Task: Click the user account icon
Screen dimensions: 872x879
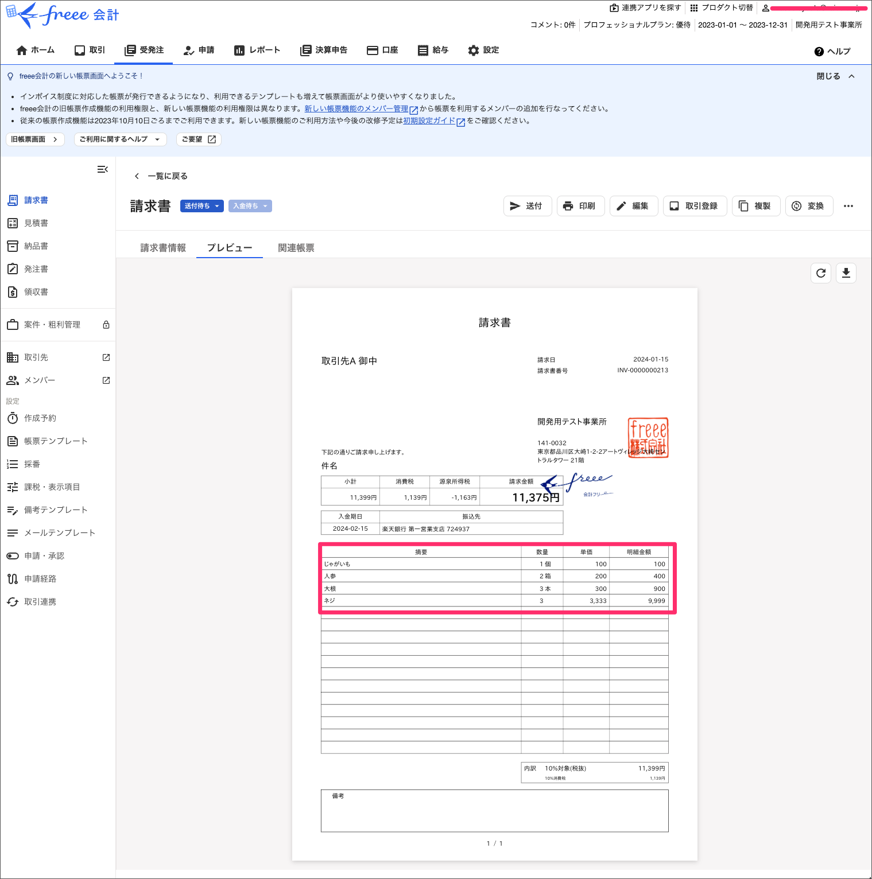Action: tap(765, 8)
